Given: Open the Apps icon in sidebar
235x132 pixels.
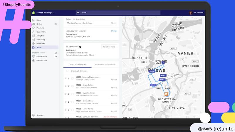Looking at the screenshot, I should pos(33,47).
